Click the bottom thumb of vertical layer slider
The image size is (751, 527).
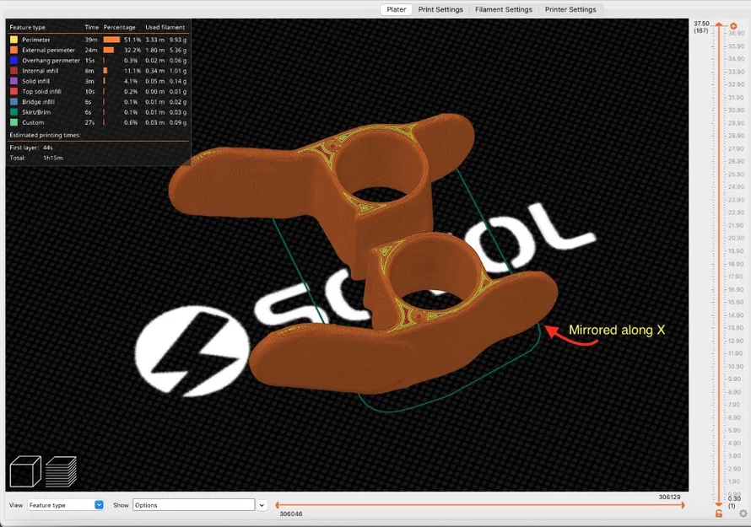(x=719, y=504)
